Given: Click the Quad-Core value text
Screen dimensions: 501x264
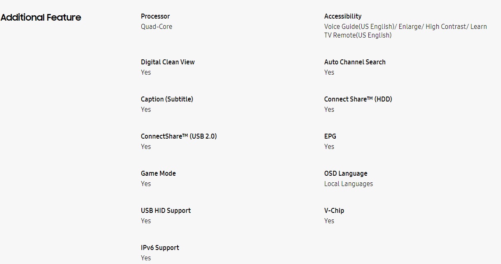Looking at the screenshot, I should 157,26.
